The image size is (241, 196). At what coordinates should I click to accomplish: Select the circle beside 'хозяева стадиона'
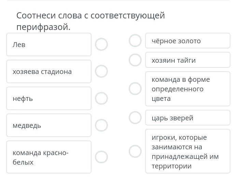pos(101,71)
